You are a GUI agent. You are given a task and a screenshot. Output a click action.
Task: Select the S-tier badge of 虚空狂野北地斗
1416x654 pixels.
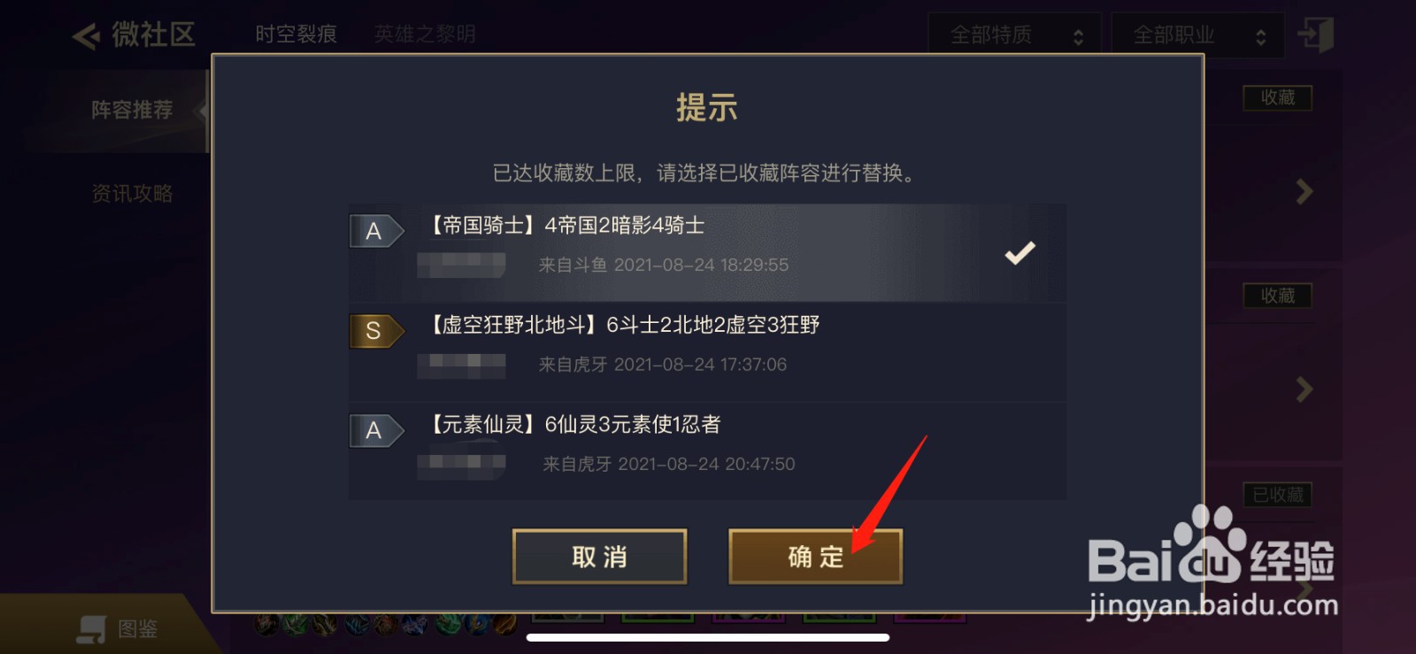pyautogui.click(x=377, y=331)
